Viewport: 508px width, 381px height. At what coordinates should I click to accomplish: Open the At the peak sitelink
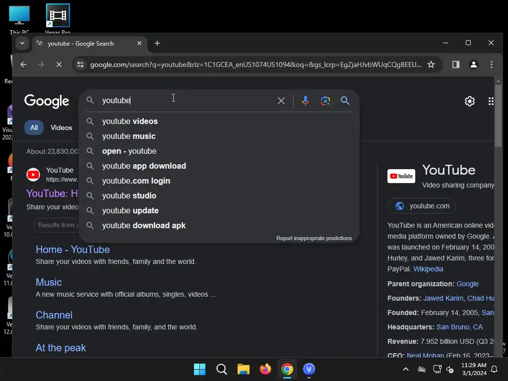click(61, 348)
